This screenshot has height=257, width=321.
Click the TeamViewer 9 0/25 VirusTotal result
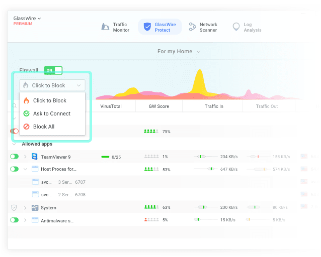[111, 157]
